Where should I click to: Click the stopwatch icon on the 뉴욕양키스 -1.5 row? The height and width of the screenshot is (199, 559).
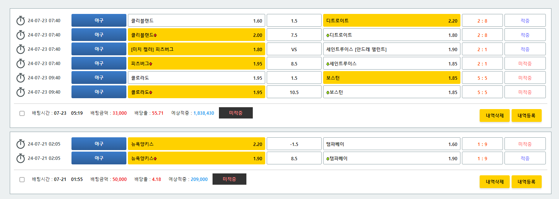point(20,144)
